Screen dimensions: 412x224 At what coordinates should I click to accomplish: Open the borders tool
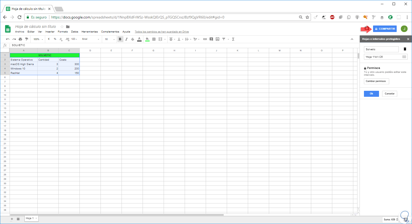[154, 39]
